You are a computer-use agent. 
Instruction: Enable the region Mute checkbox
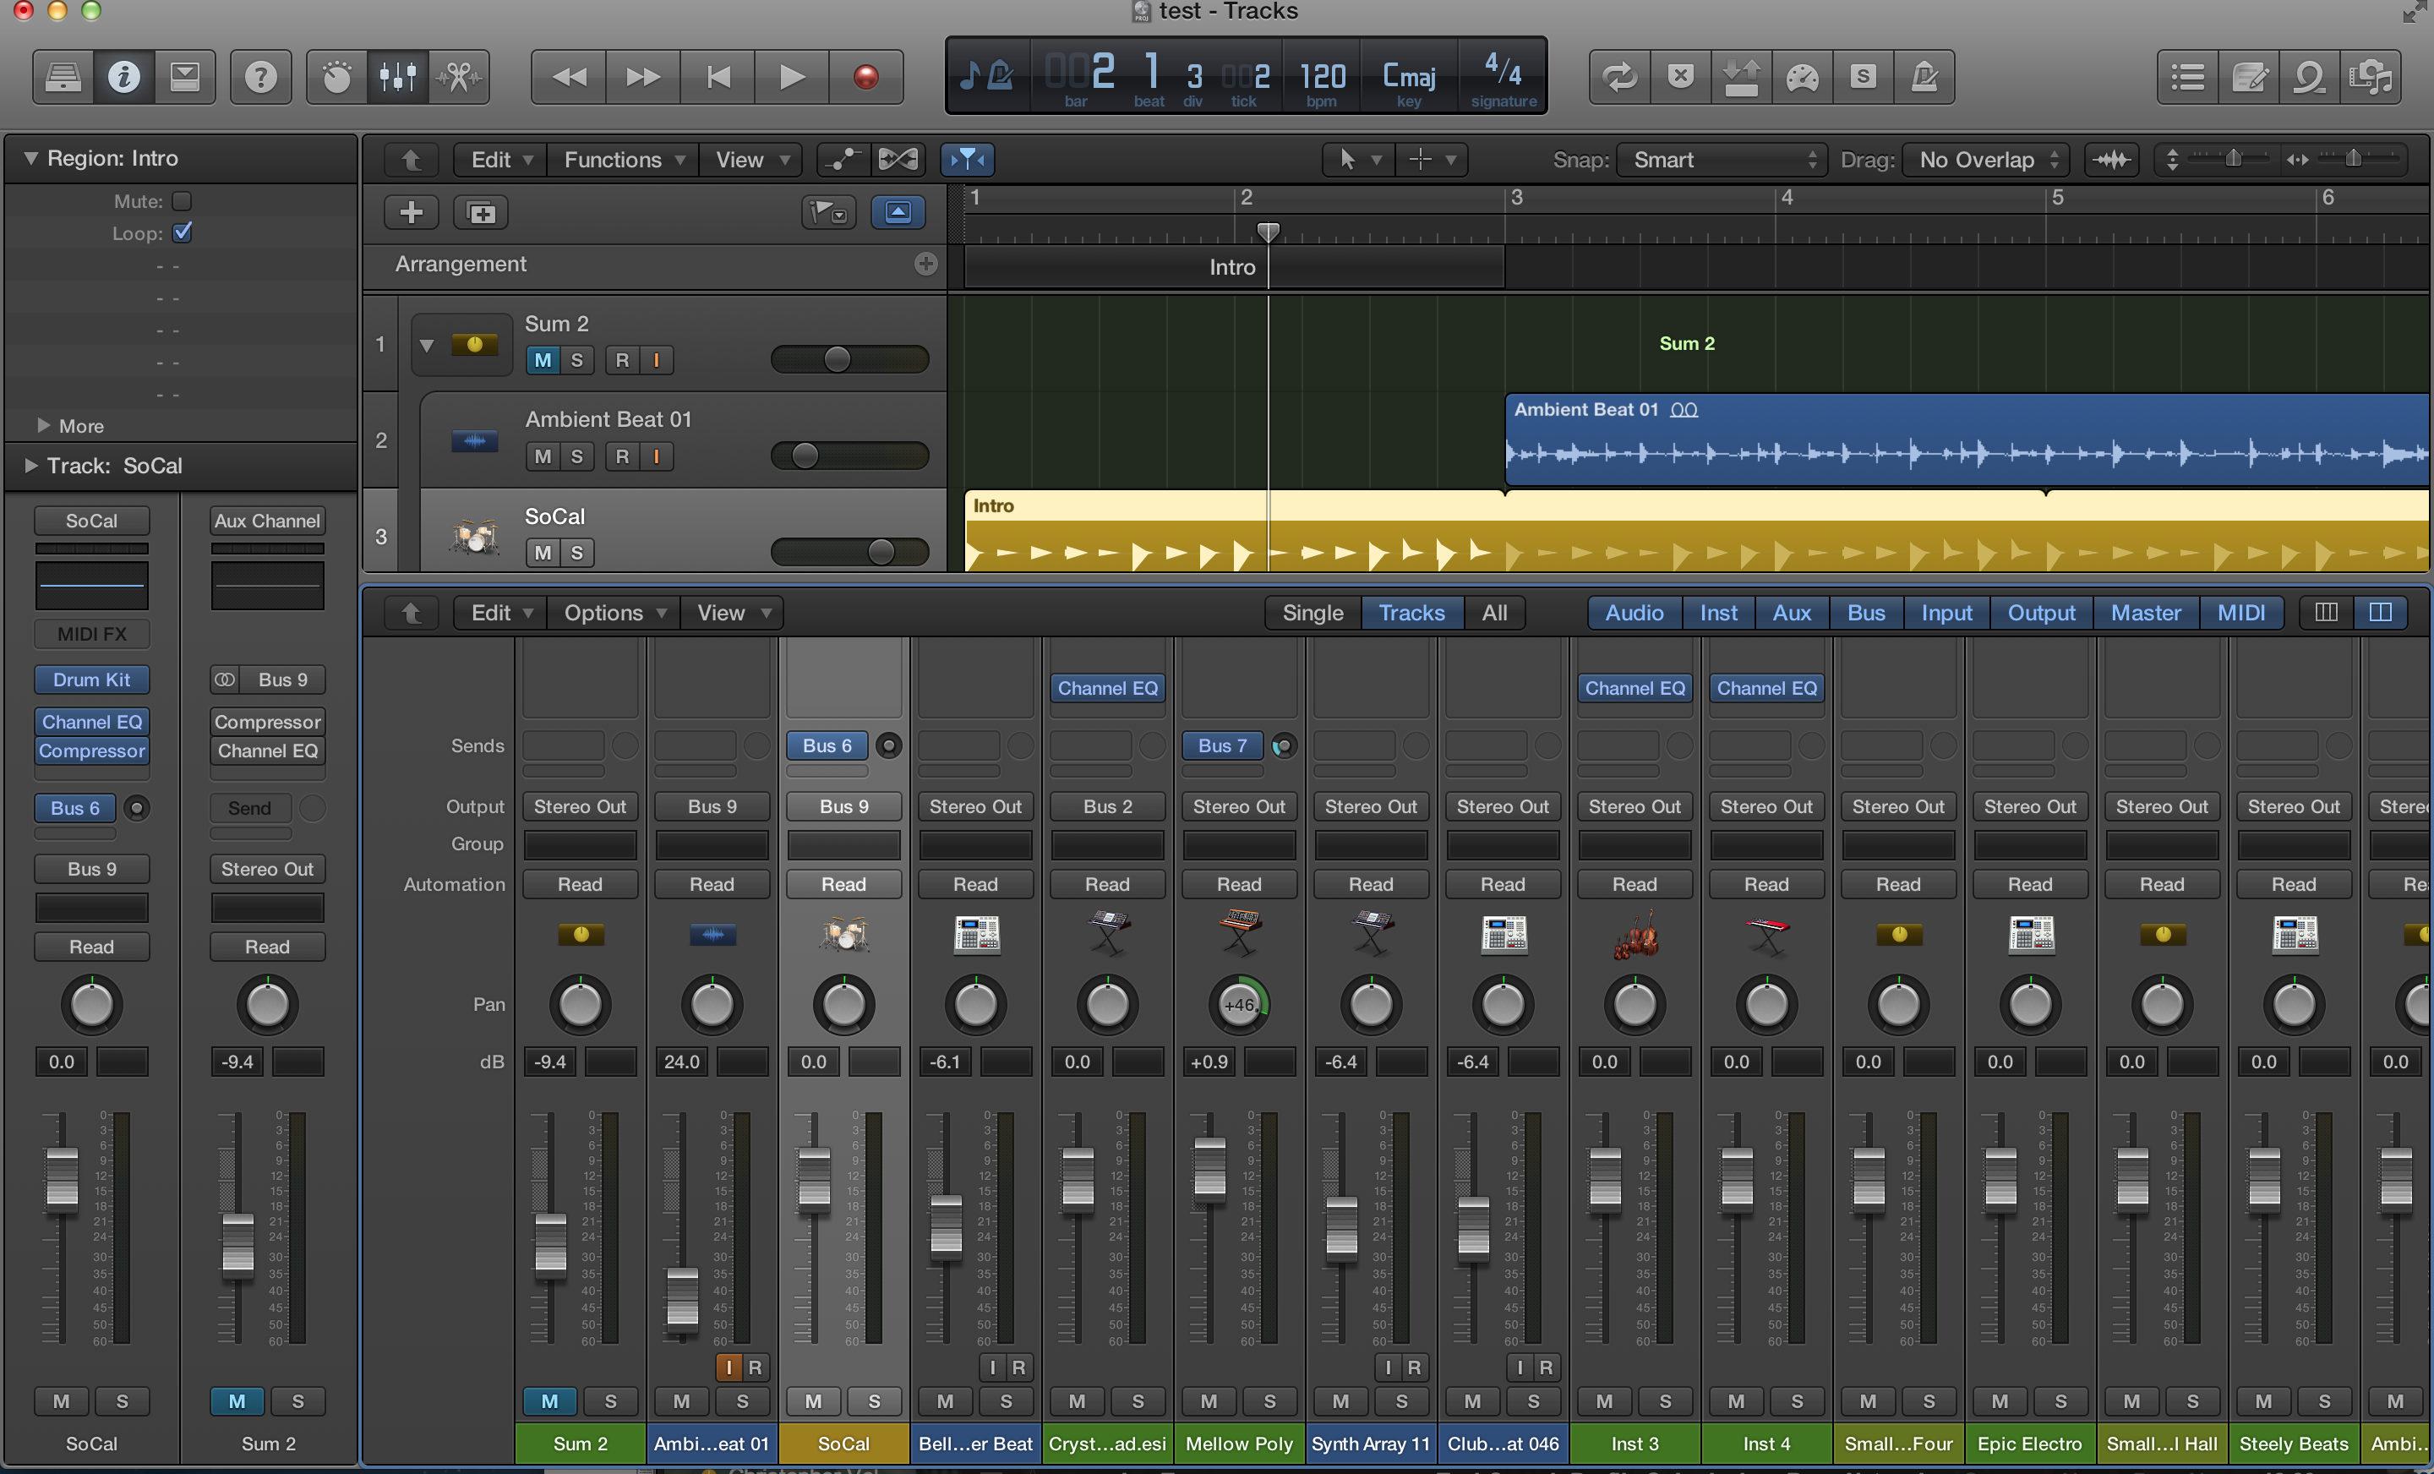click(x=182, y=201)
